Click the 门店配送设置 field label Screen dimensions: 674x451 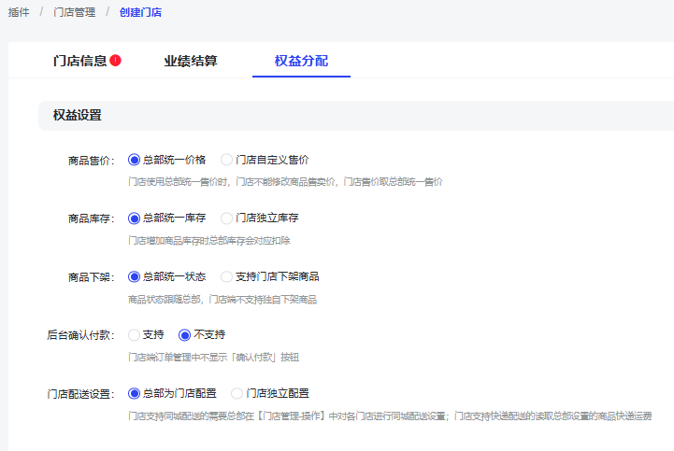click(x=80, y=394)
